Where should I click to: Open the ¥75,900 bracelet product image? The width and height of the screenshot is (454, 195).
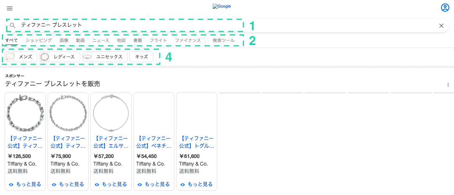[68, 112]
